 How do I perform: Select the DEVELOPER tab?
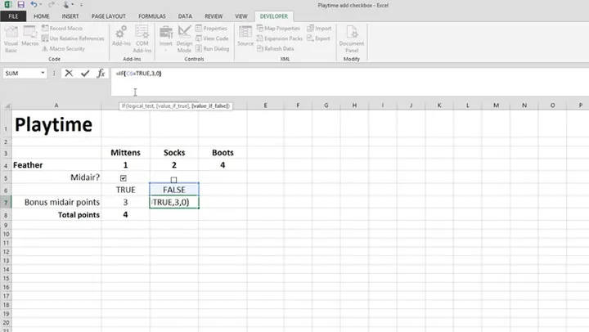pyautogui.click(x=274, y=16)
